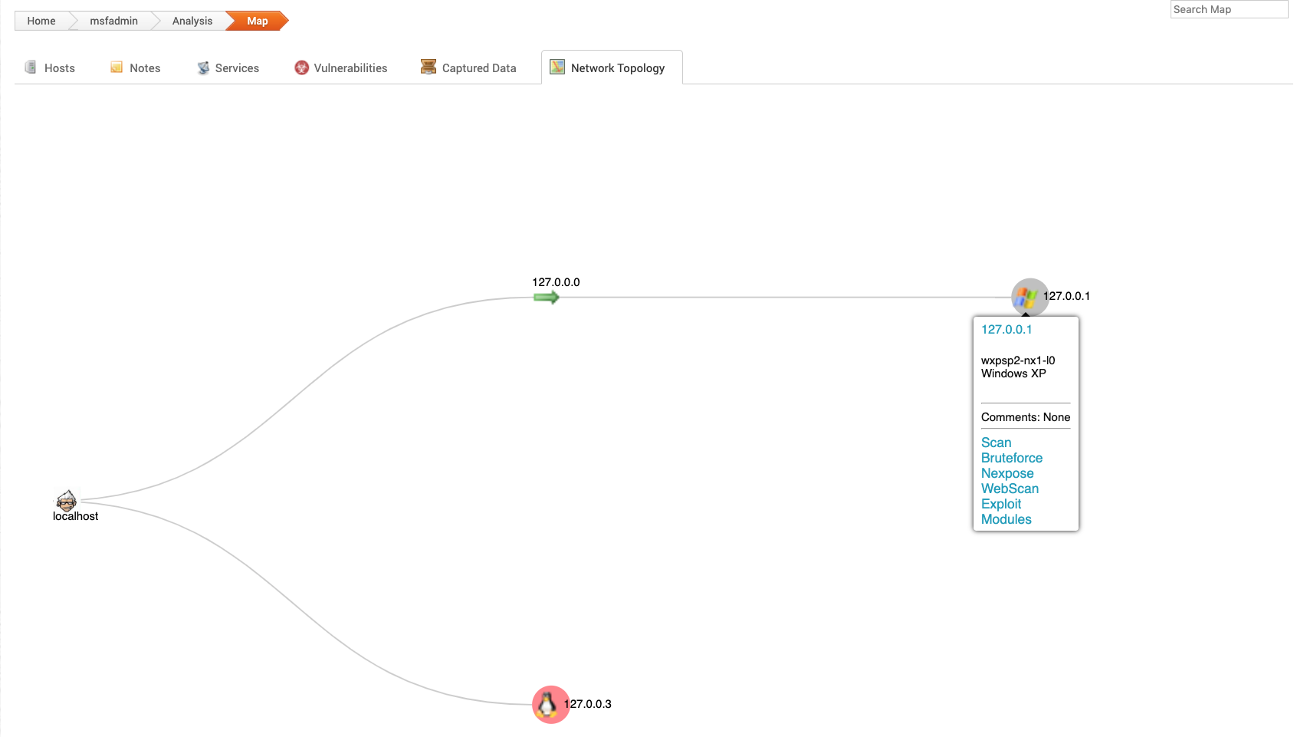Launch Bruteforce from the host popup

tap(1011, 458)
